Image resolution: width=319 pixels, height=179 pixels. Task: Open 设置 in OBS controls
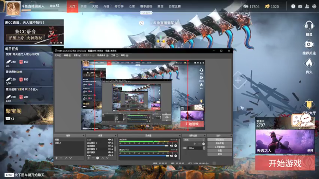point(220,151)
